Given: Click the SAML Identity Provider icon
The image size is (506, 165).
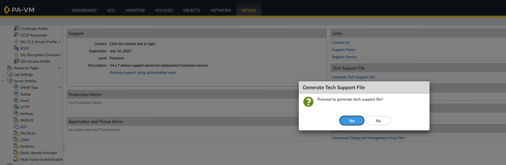Looking at the screenshot, I should pyautogui.click(x=16, y=153).
